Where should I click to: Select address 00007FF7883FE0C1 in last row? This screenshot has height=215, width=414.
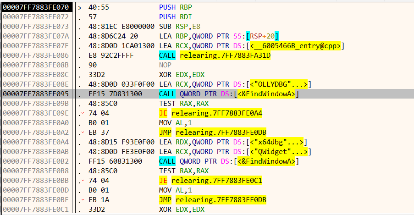(x=35, y=209)
